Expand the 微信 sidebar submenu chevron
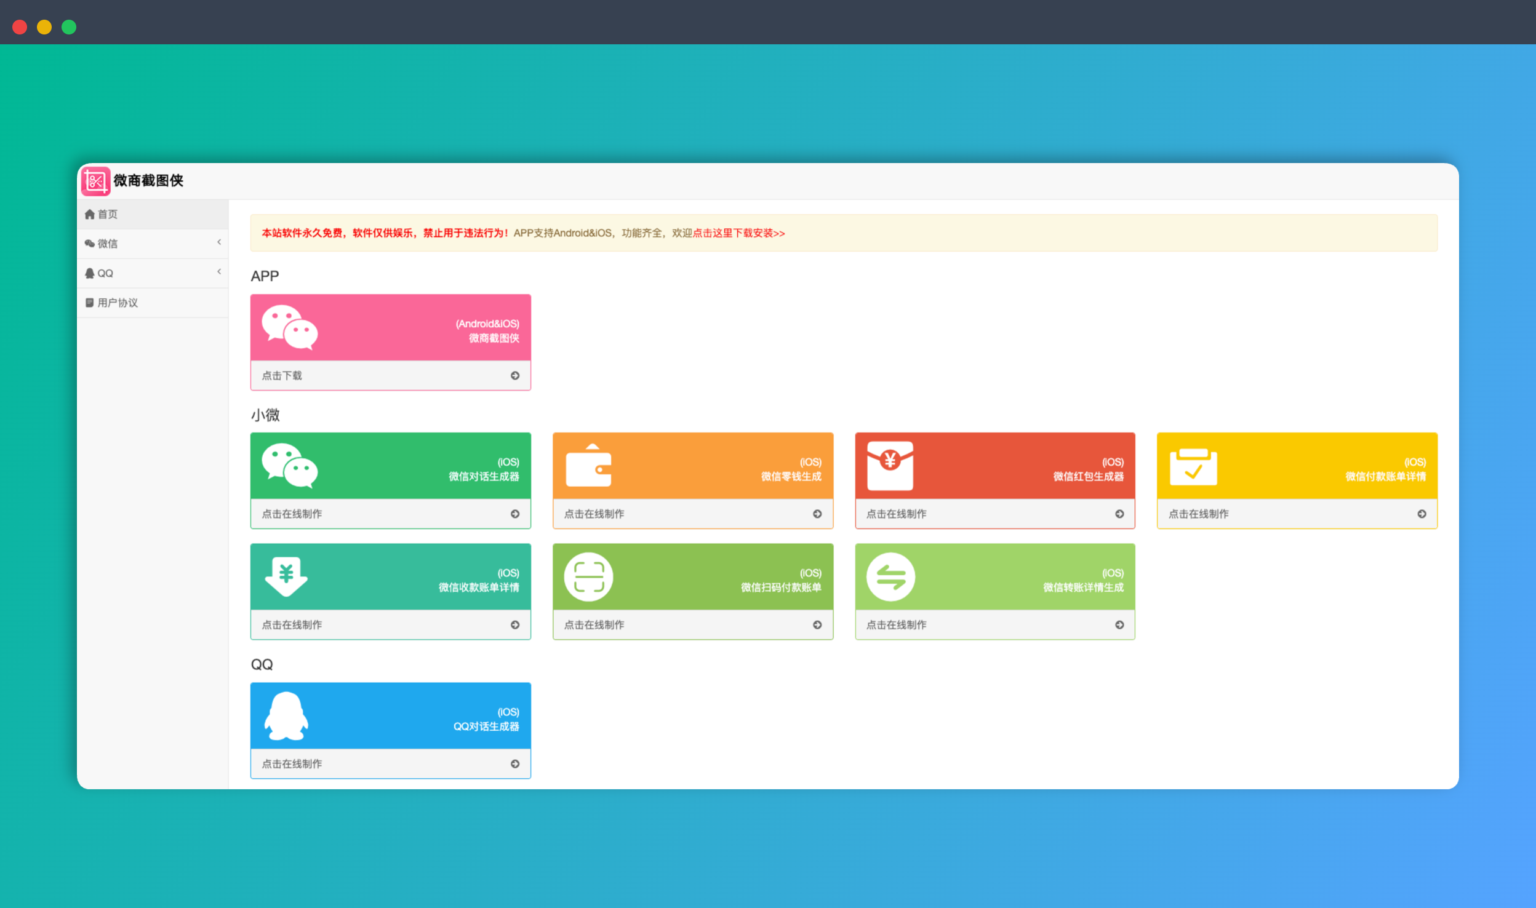This screenshot has height=908, width=1536. tap(219, 242)
